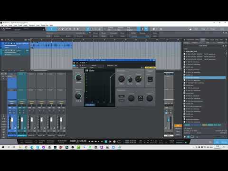Click the fader of the teal mixer channel
The image size is (228, 171).
click(22, 120)
